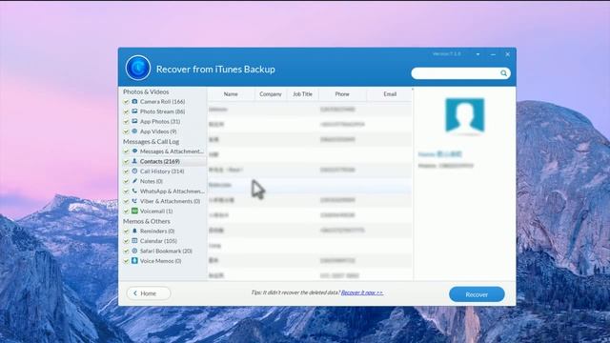The image size is (610, 343).
Task: Click the Contacts person icon
Action: click(x=134, y=161)
